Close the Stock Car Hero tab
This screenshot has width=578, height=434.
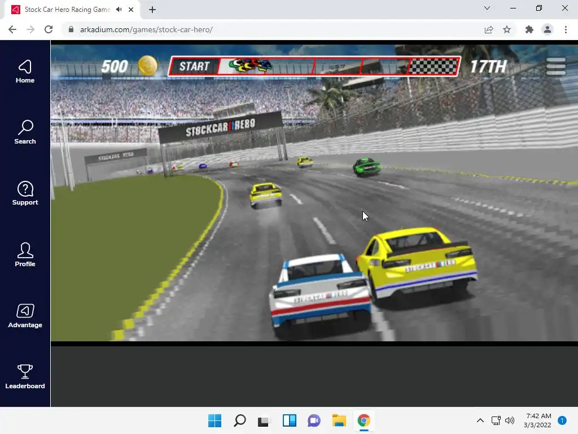pyautogui.click(x=131, y=10)
